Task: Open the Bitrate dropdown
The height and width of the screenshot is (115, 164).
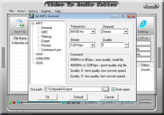Action: coord(93,45)
